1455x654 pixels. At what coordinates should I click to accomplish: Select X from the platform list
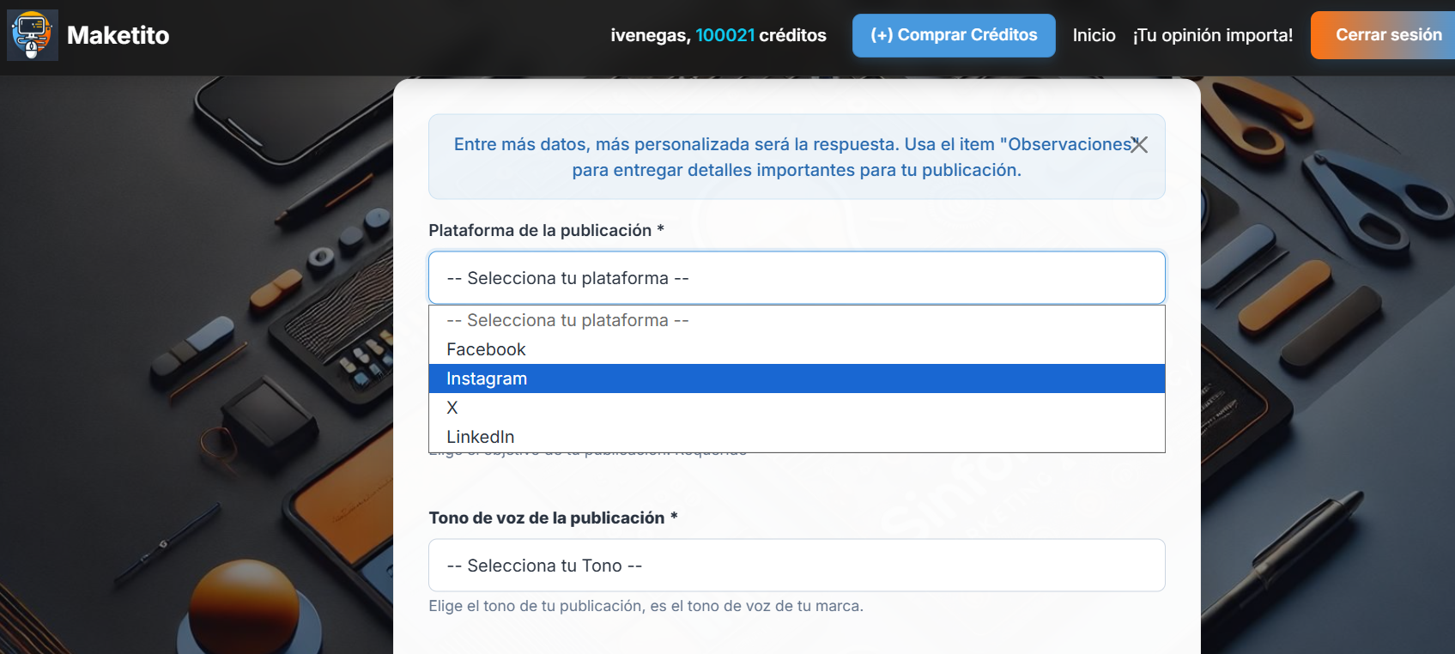coord(797,408)
